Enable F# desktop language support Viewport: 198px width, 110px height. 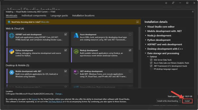point(151,69)
